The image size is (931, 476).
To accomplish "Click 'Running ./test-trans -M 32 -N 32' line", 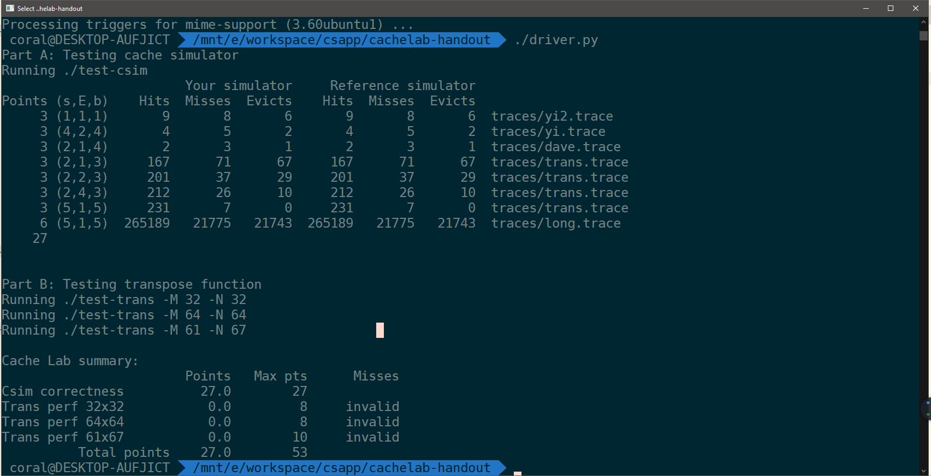I will click(x=124, y=300).
